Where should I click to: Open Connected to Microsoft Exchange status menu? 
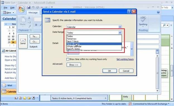pos(151,104)
